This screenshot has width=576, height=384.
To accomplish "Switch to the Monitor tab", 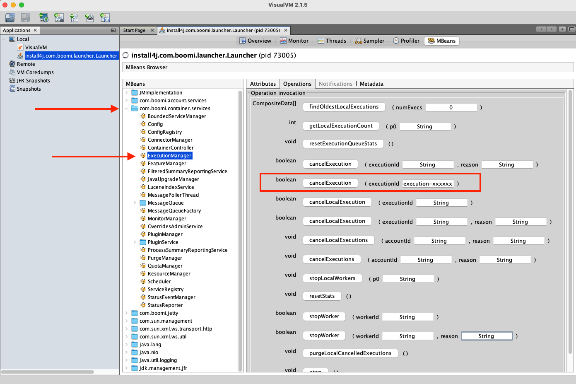I will (295, 41).
